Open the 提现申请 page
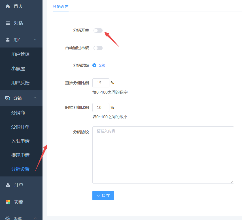 pyautogui.click(x=20, y=155)
